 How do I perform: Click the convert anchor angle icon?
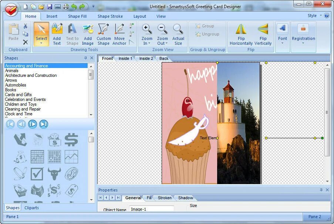[x=131, y=42]
